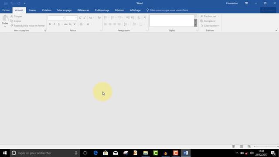Click the sort icon
This screenshot has height=157, width=279.
point(139,18)
